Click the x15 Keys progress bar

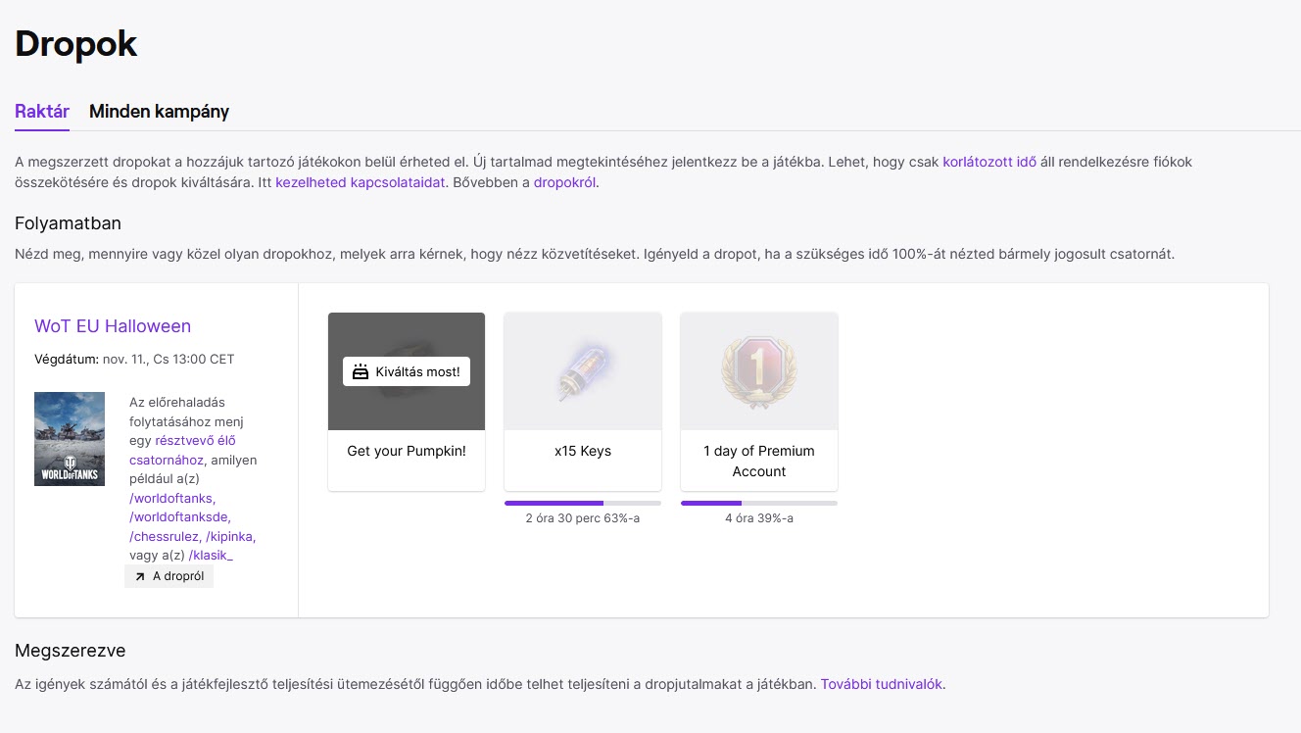coord(583,503)
